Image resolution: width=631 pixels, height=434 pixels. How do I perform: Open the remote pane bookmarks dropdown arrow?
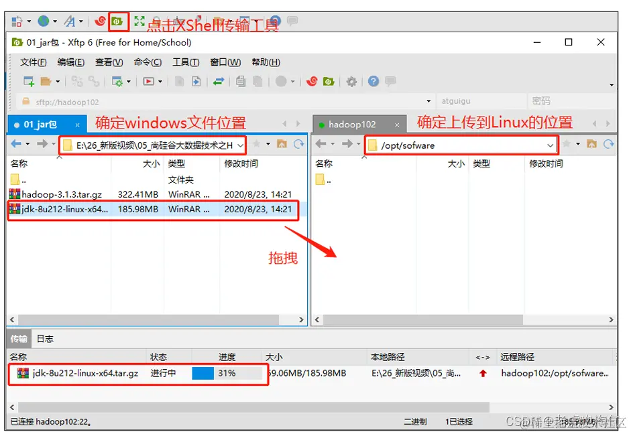pos(578,144)
